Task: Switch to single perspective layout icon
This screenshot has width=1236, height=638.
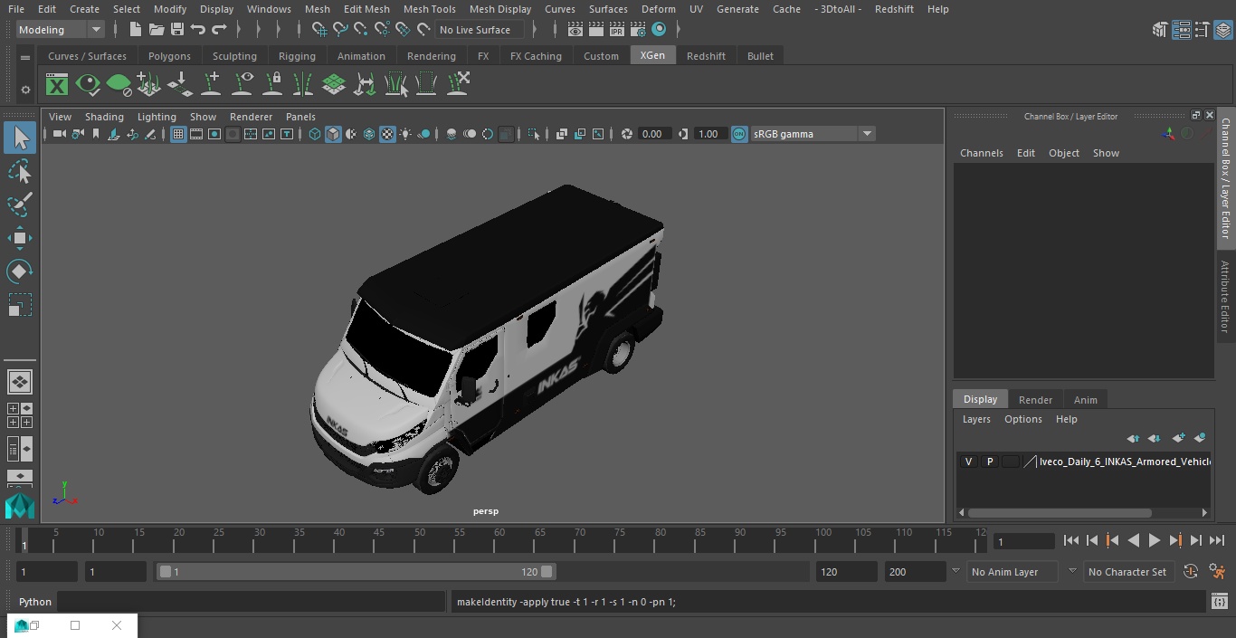Action: pyautogui.click(x=20, y=382)
